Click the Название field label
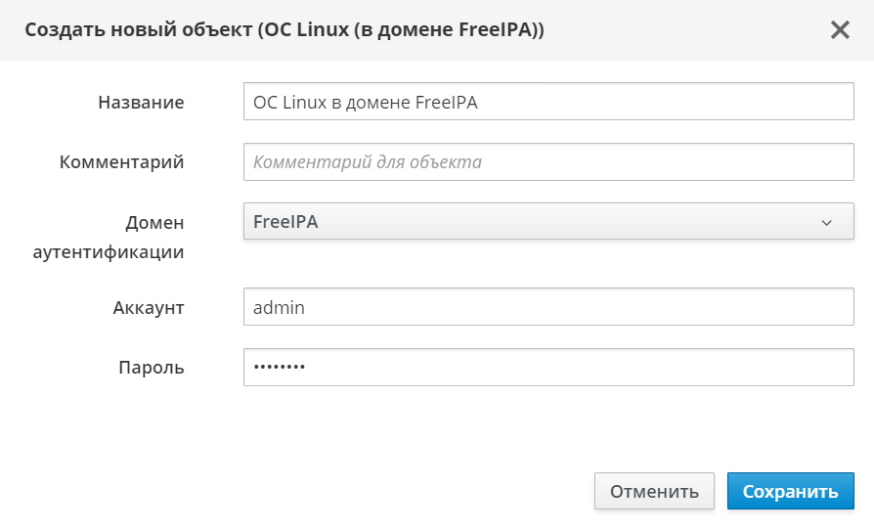874x531 pixels. coord(141,102)
